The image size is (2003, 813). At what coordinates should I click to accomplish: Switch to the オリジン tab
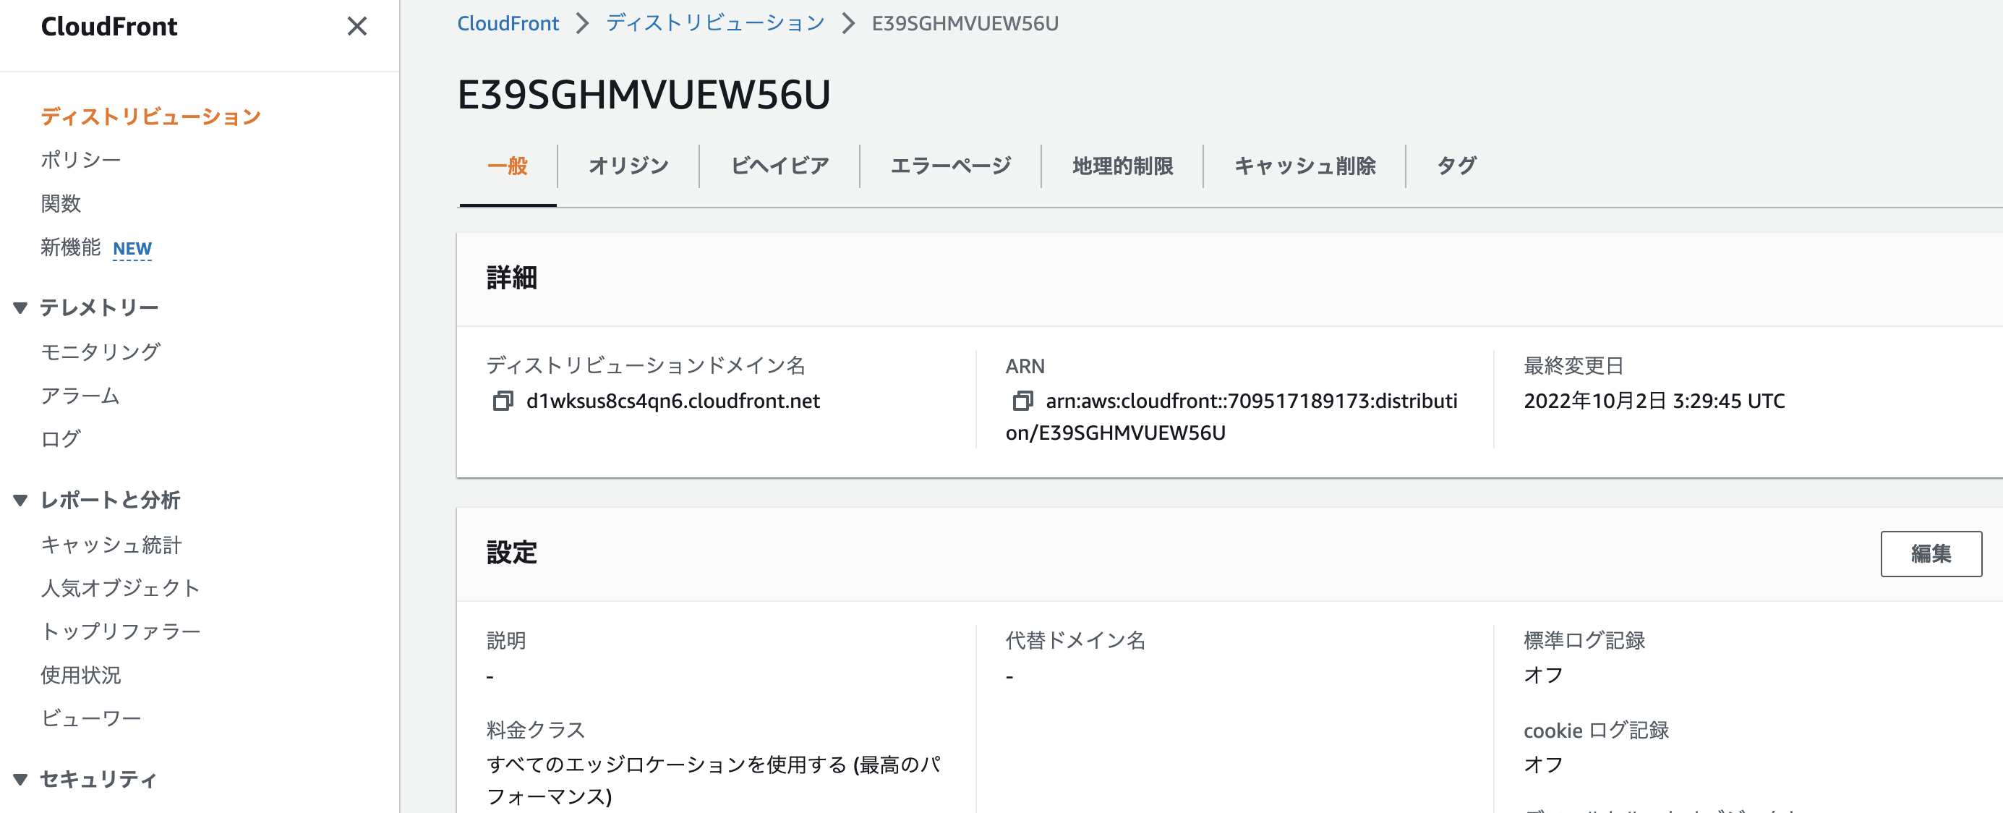click(x=628, y=165)
